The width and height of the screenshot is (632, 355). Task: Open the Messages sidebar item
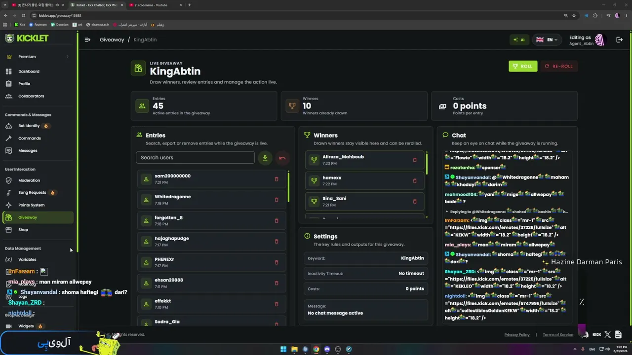point(28,150)
